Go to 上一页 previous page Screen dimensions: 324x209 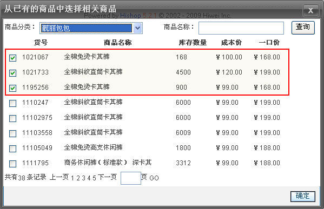click(x=59, y=177)
